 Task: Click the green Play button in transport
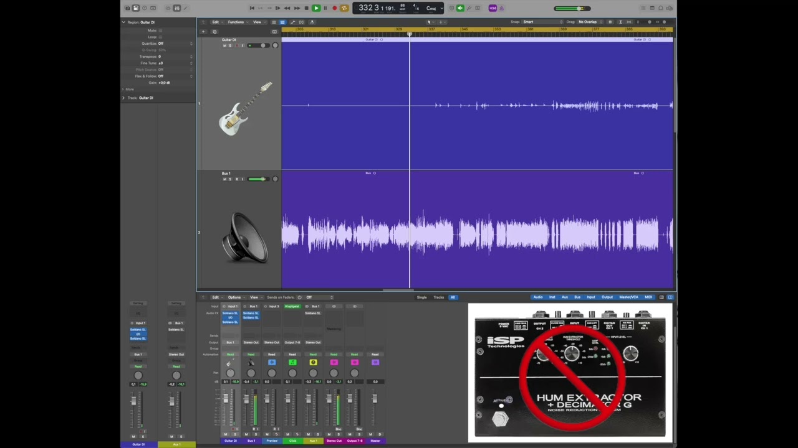pyautogui.click(x=316, y=8)
